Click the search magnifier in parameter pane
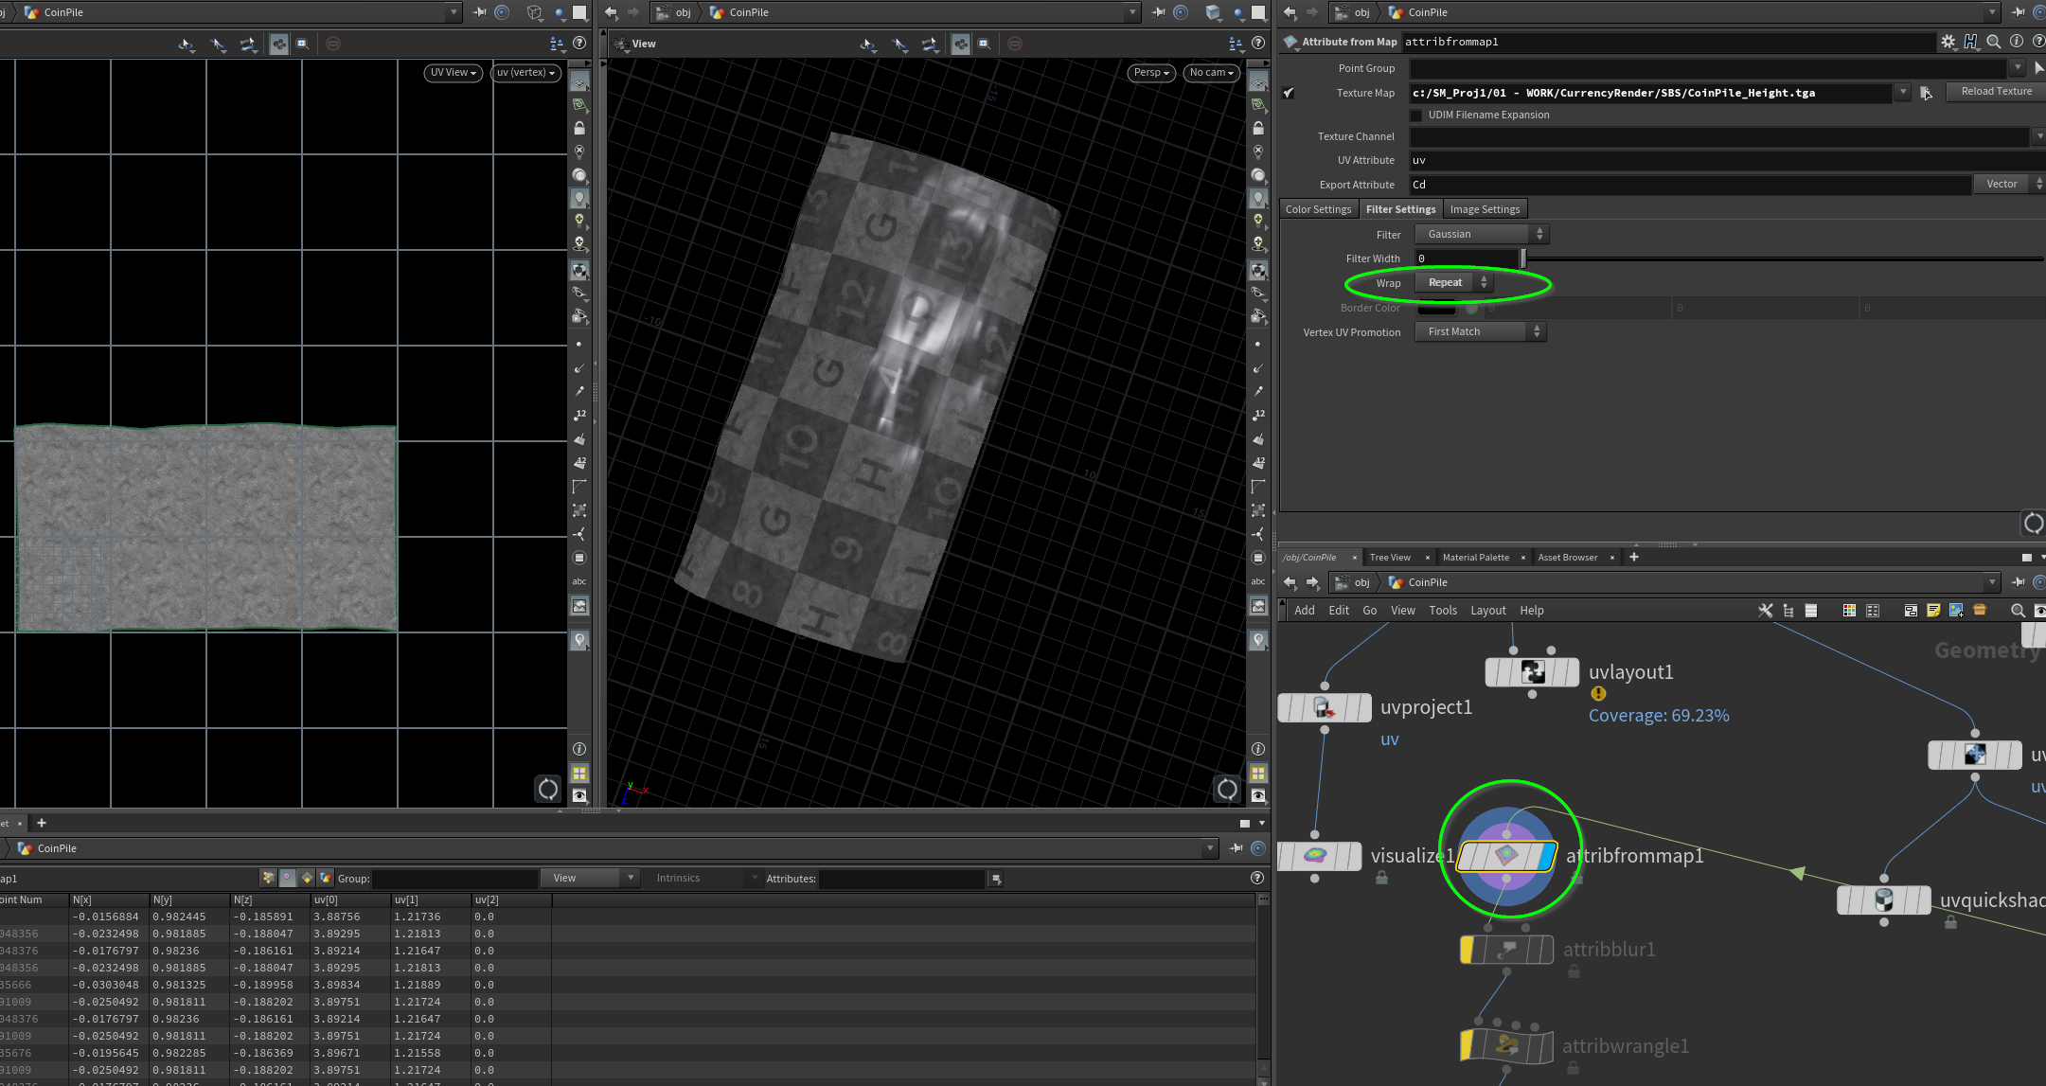Screen dimensions: 2046x1086 (1993, 42)
